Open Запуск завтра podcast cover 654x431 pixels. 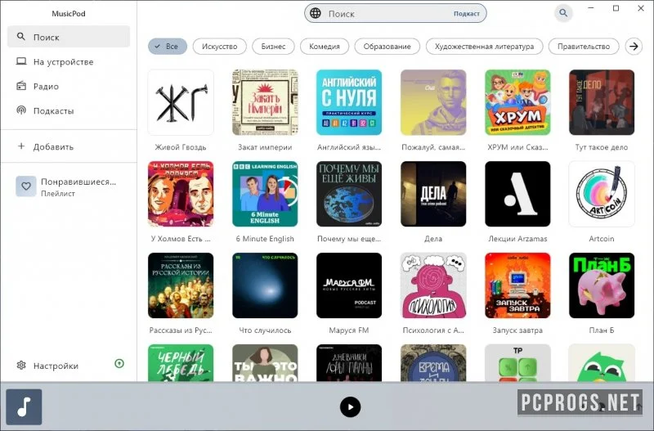tap(517, 285)
